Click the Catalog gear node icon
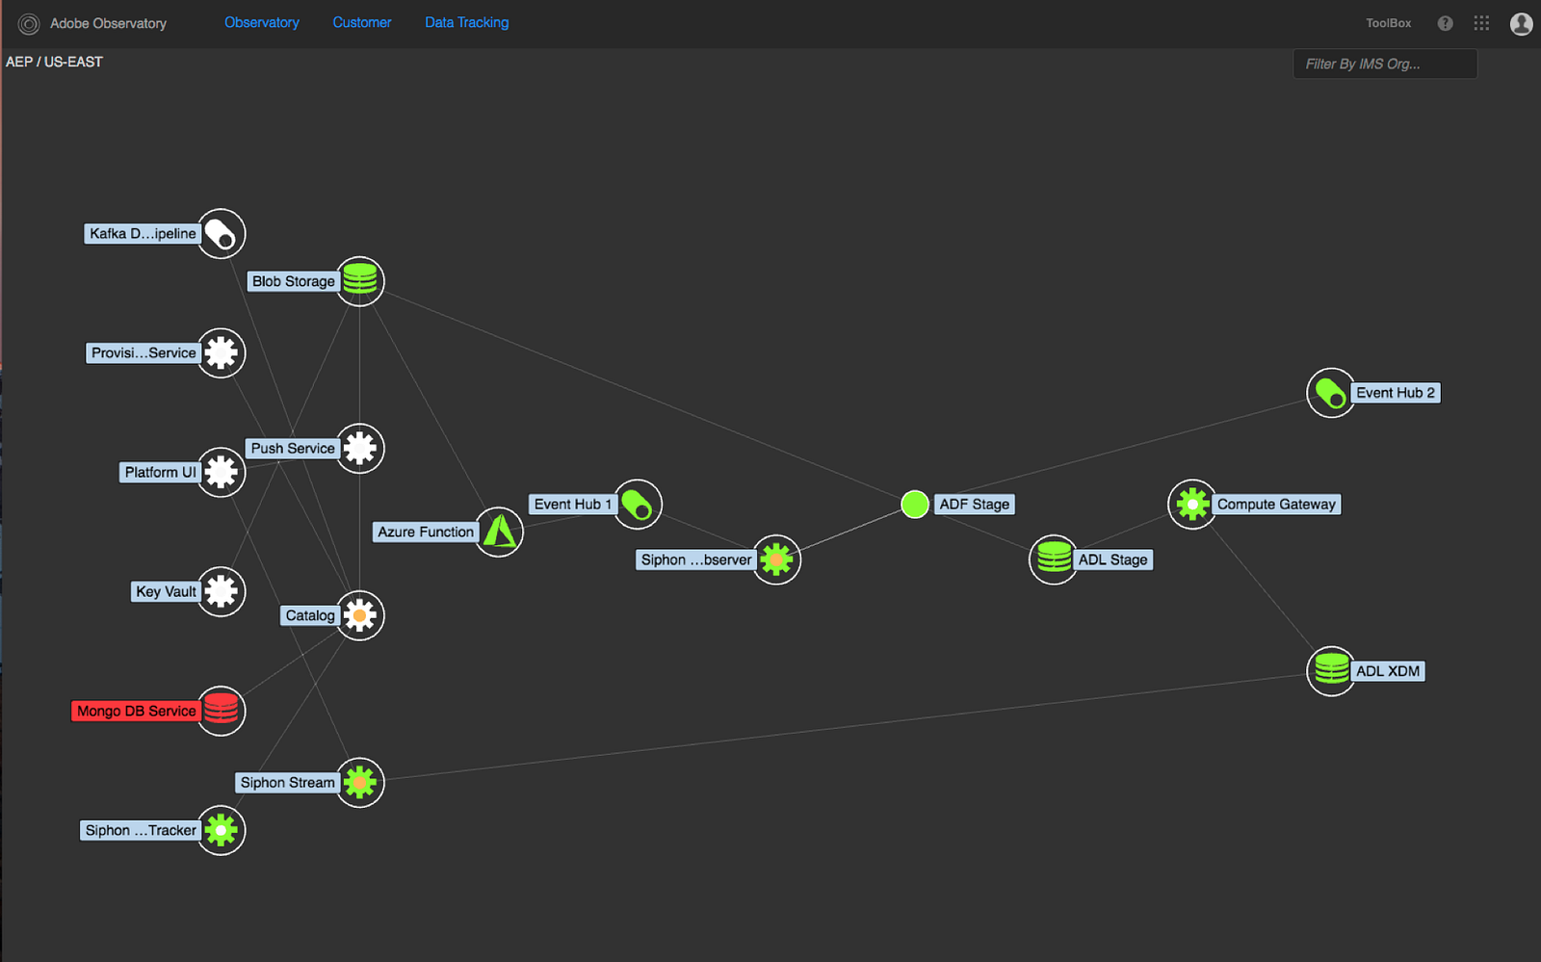Viewport: 1541px width, 962px height. click(x=360, y=615)
